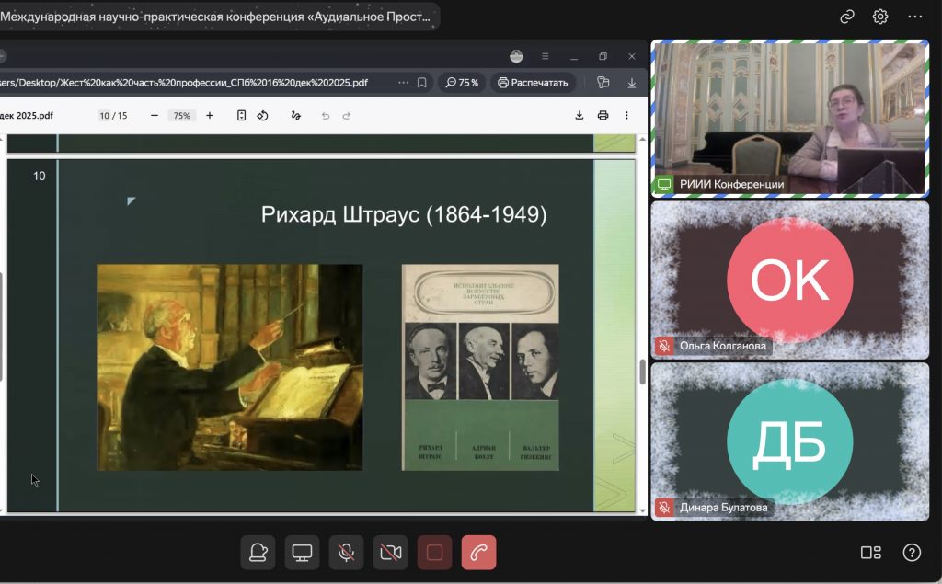
Task: Open conference settings gear
Action: (x=880, y=17)
